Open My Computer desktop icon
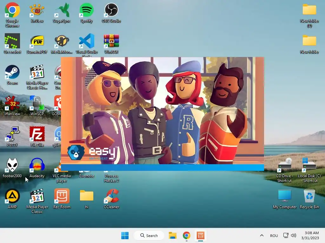325x243 pixels. (285, 199)
